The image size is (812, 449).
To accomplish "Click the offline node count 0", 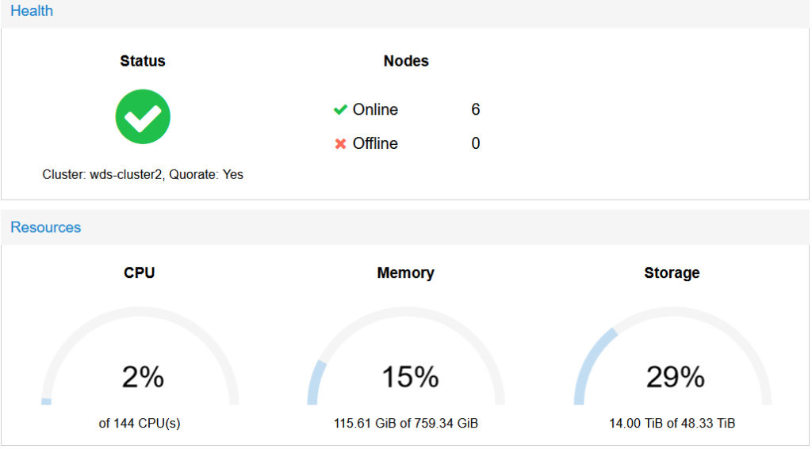I will (476, 143).
